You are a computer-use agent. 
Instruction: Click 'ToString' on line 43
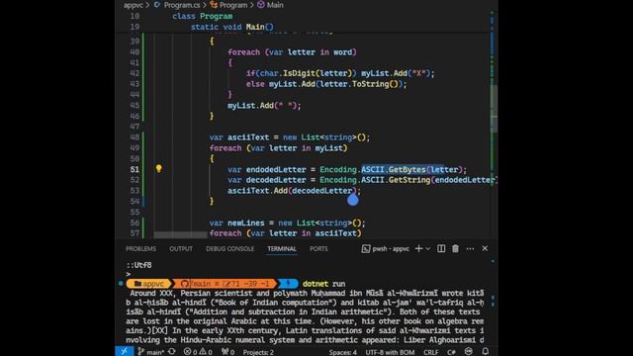tap(370, 84)
